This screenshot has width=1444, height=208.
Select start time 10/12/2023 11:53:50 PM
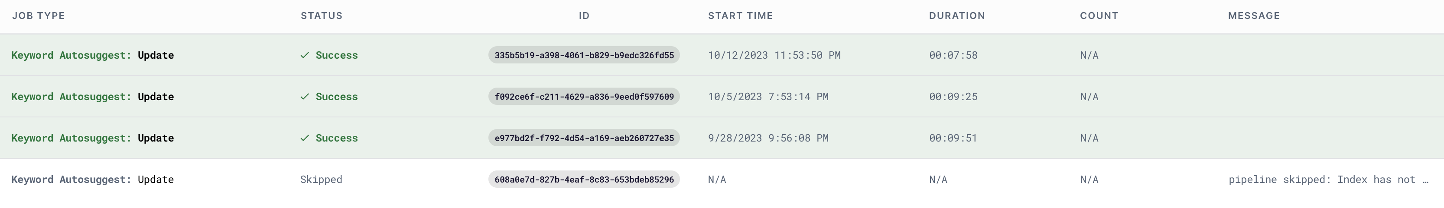[774, 55]
